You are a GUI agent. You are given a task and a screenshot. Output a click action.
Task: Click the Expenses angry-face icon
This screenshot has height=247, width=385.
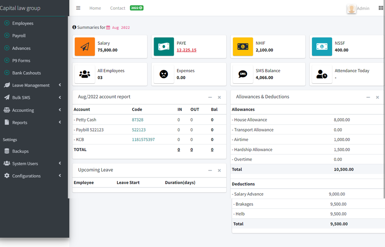[164, 74]
